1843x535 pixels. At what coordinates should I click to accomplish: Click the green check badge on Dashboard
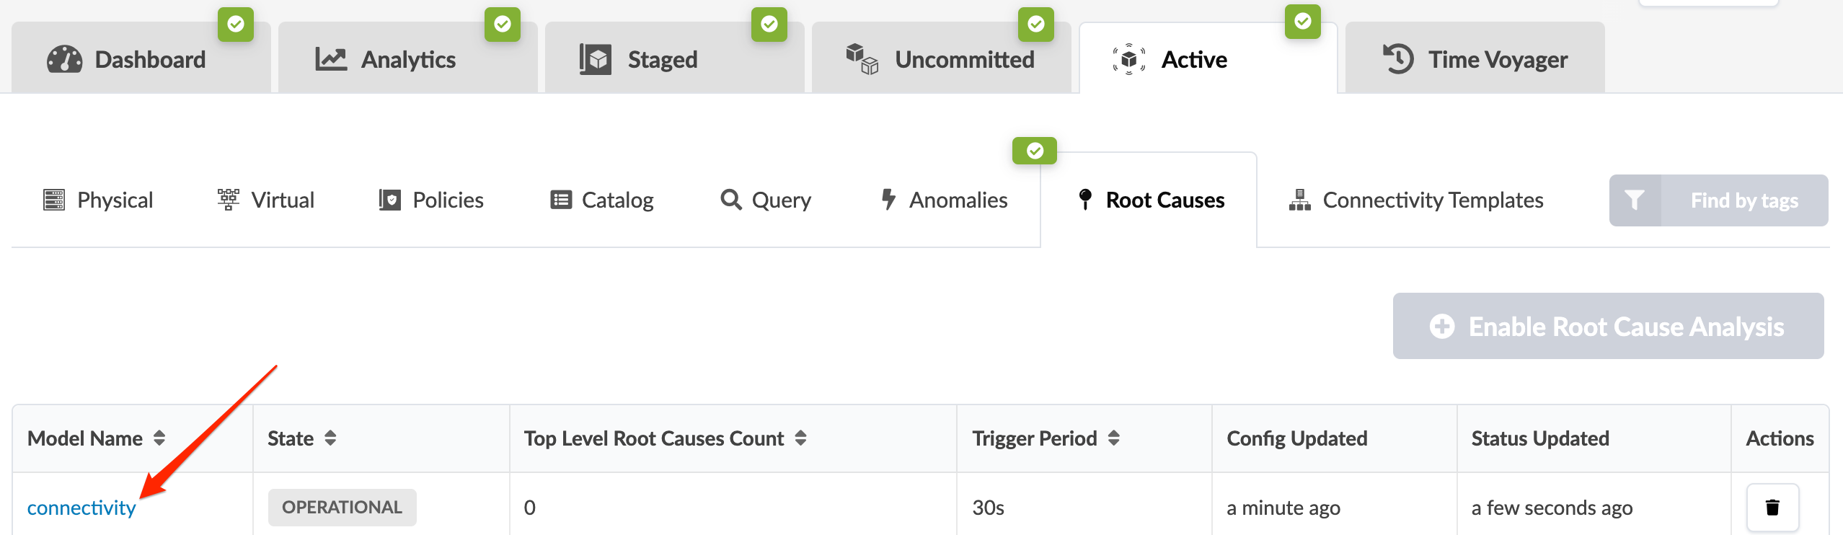(x=236, y=25)
